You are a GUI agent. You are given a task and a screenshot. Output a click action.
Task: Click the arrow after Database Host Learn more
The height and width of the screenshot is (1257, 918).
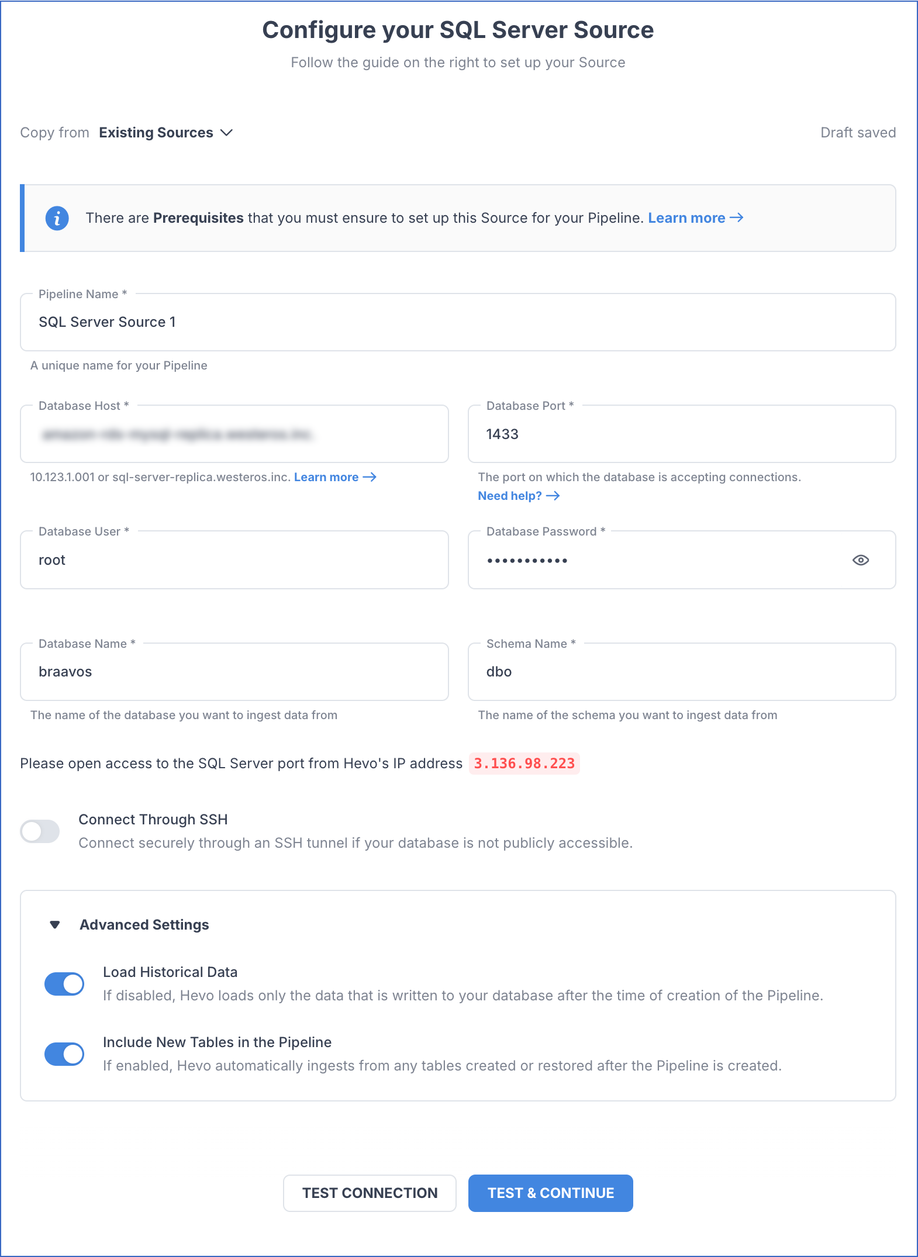coord(370,477)
